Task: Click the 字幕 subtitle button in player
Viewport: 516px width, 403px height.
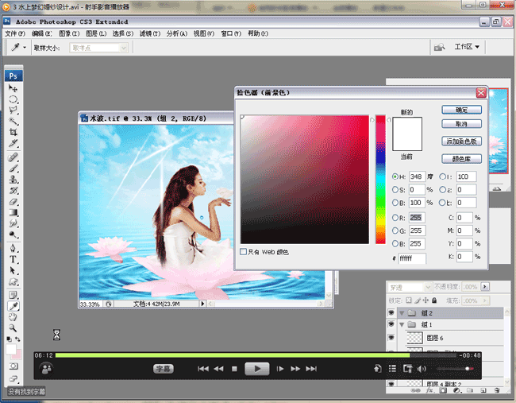Action: (x=164, y=369)
